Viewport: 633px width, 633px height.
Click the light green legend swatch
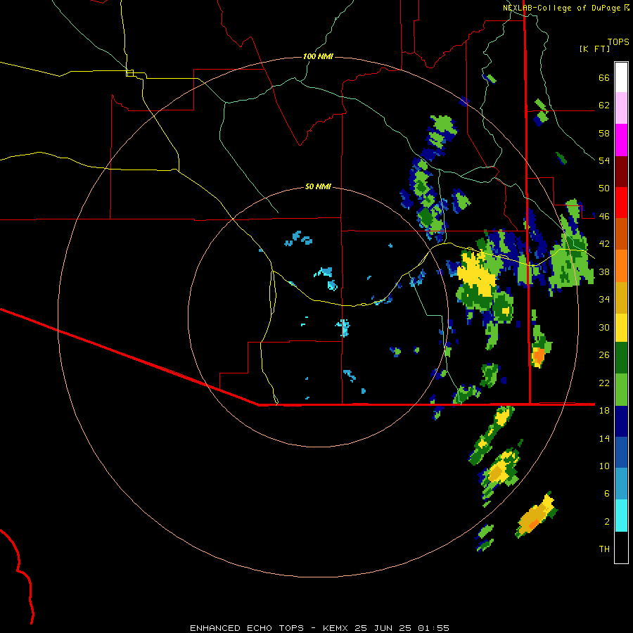pyautogui.click(x=621, y=390)
